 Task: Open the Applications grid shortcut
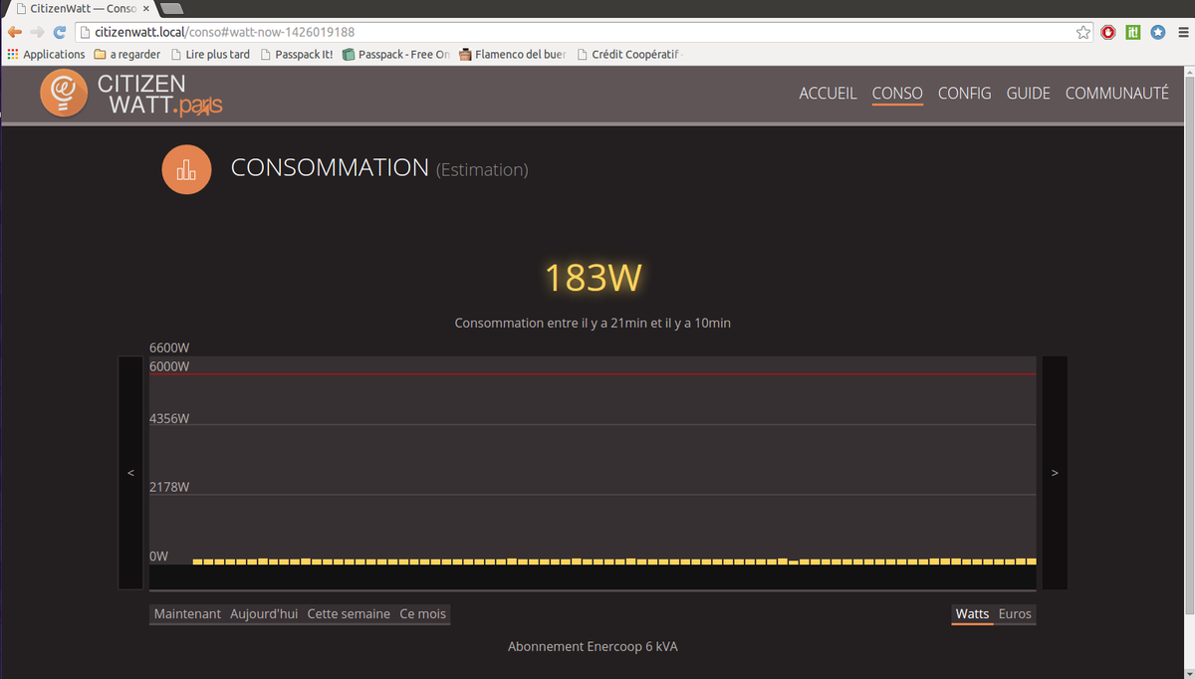coord(46,54)
